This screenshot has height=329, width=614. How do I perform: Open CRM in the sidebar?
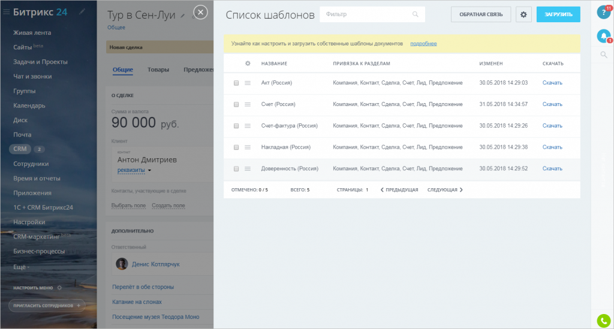tap(20, 149)
